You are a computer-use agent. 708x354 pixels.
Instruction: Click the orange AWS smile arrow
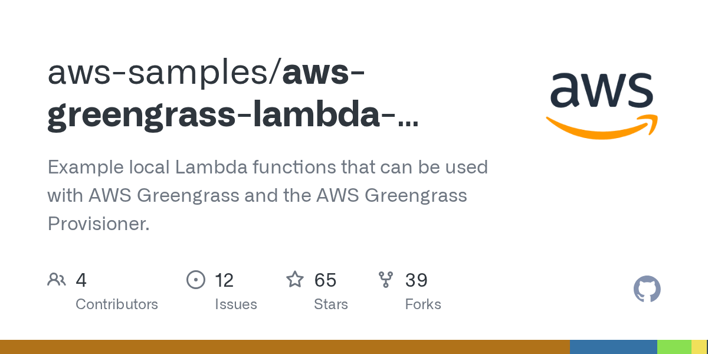602,126
